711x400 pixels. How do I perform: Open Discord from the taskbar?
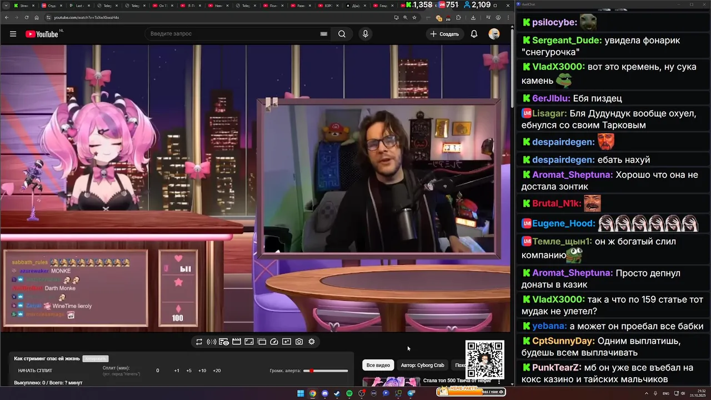pyautogui.click(x=325, y=393)
